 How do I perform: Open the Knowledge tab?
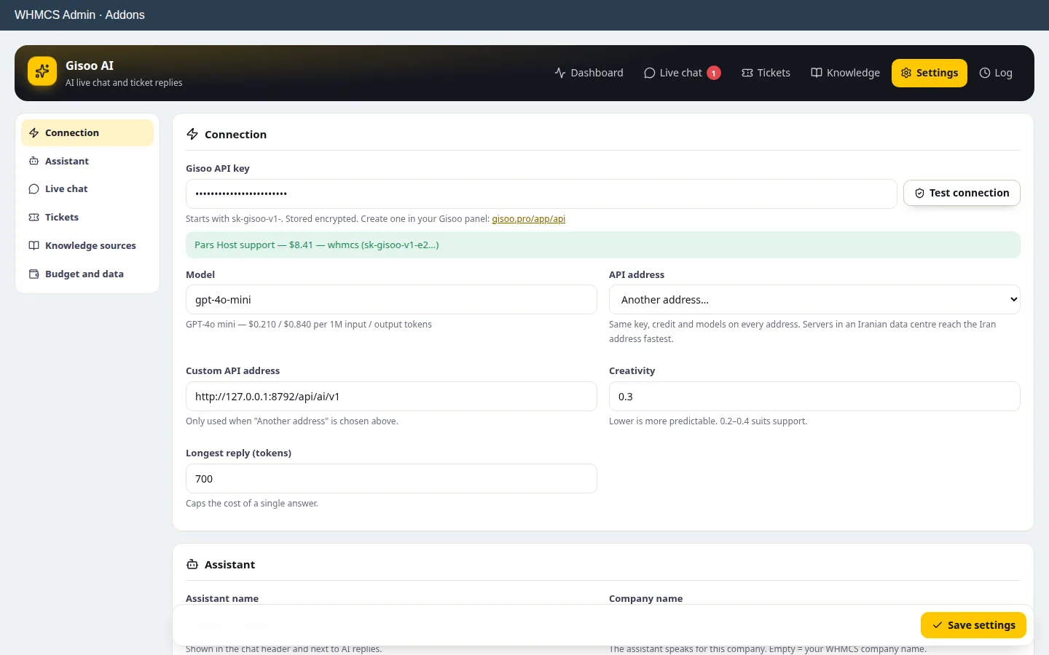pos(845,73)
